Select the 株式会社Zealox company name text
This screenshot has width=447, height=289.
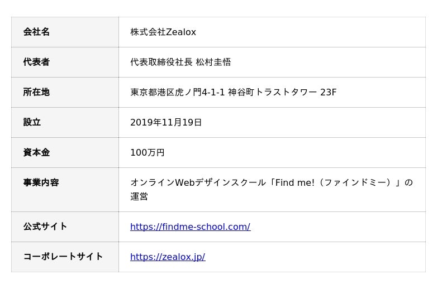163,32
